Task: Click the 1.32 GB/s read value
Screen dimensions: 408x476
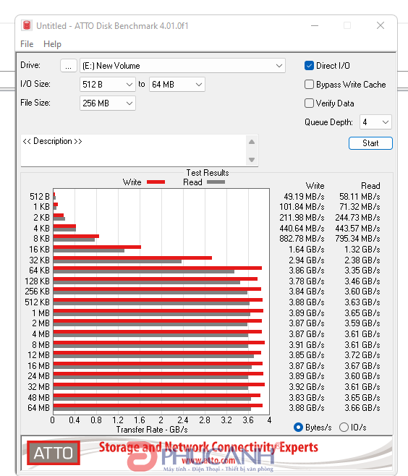Action: click(x=362, y=250)
